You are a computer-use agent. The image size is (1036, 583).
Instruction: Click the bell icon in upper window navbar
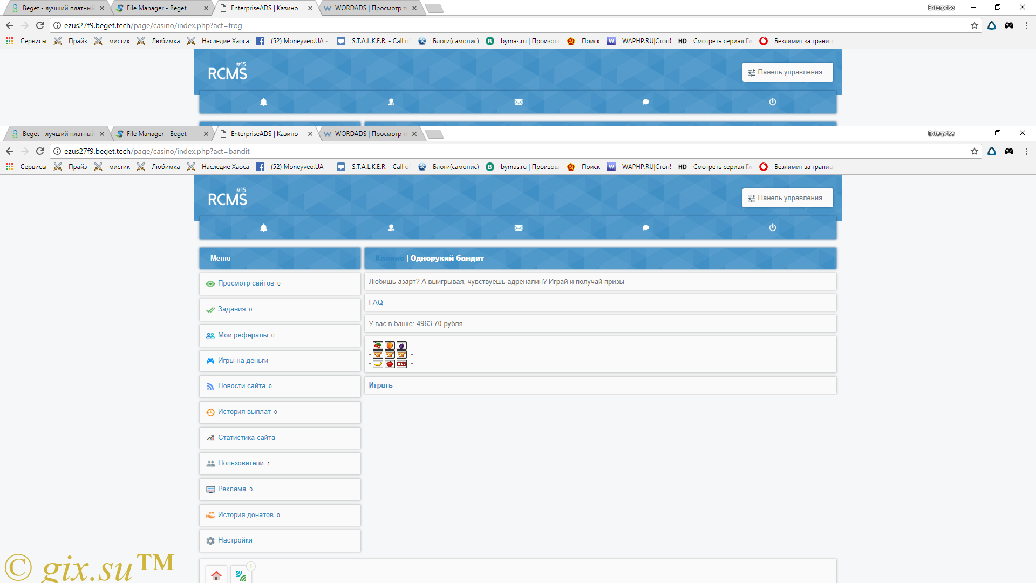pyautogui.click(x=264, y=102)
